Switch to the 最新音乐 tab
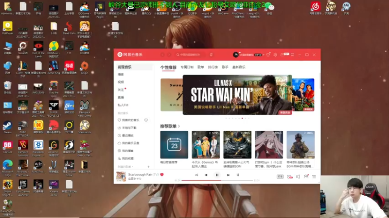389x218 pixels. coord(239,67)
